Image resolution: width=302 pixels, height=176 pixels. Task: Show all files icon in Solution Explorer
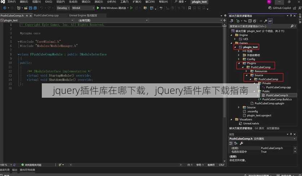255,21
